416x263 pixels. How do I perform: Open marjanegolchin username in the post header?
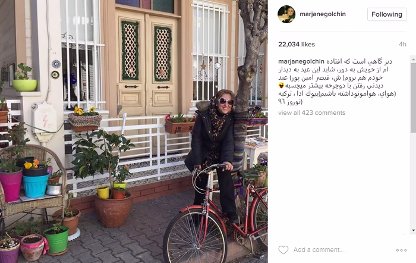(323, 14)
